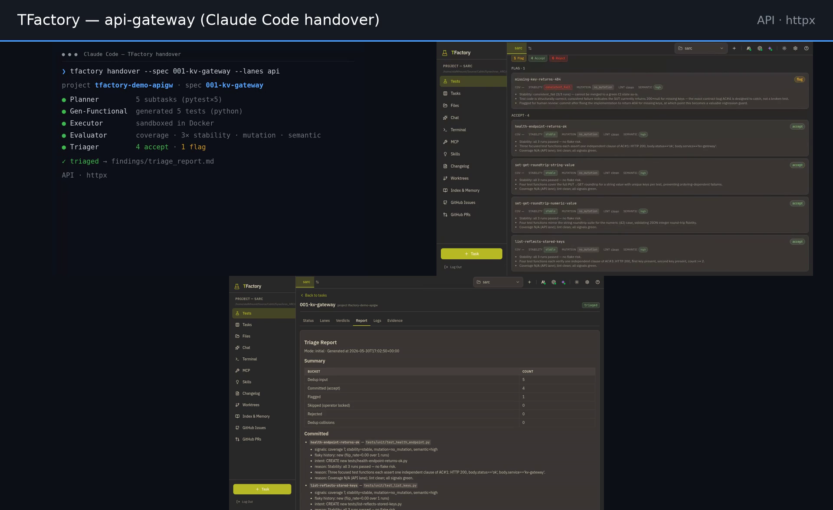Open Files in the verdicts window sidebar
This screenshot has height=510, width=833.
(x=473, y=106)
